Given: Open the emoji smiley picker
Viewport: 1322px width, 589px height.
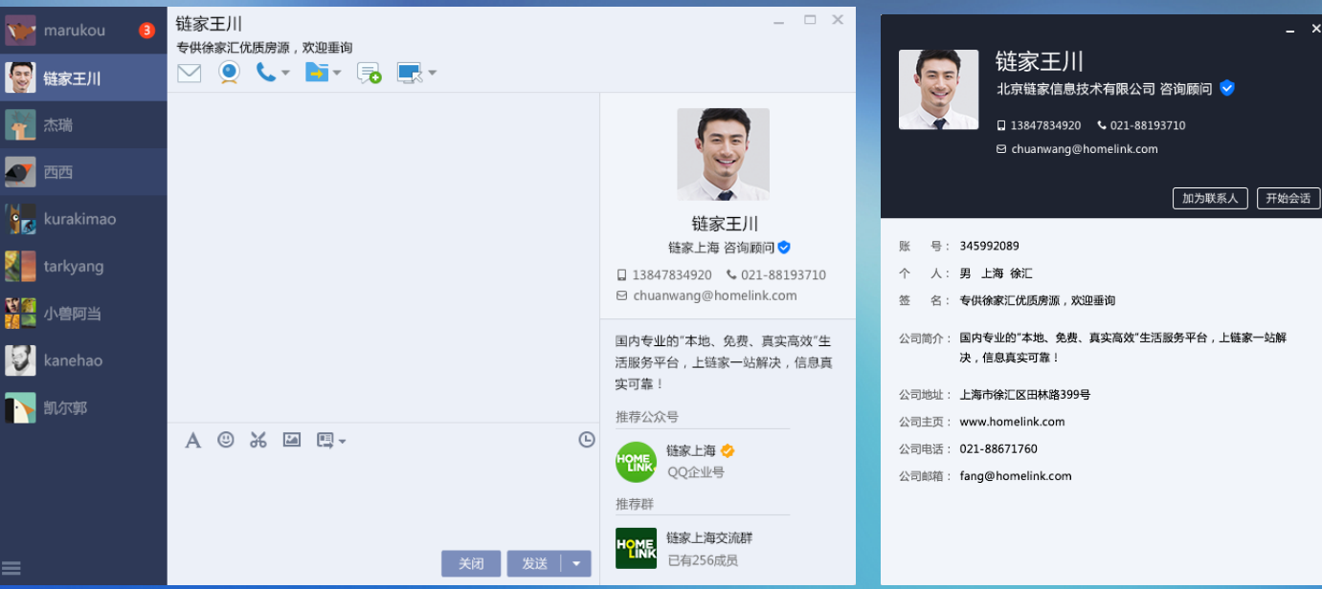Looking at the screenshot, I should (x=226, y=440).
